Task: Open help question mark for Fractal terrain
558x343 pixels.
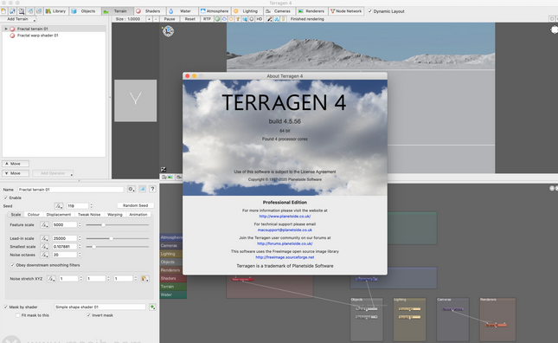Action: (x=152, y=189)
